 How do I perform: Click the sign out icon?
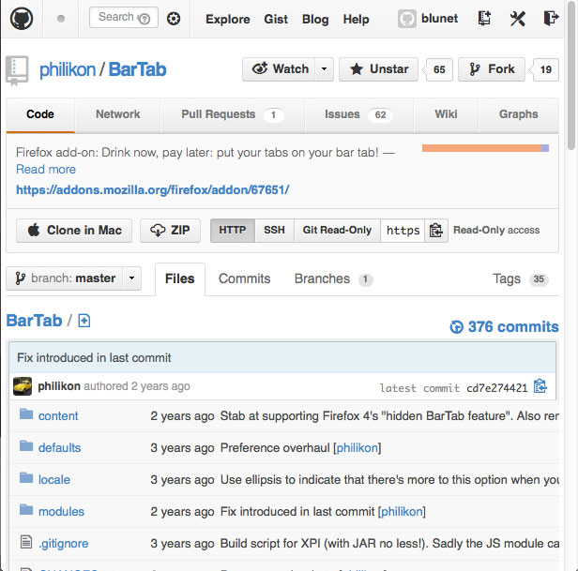551,18
